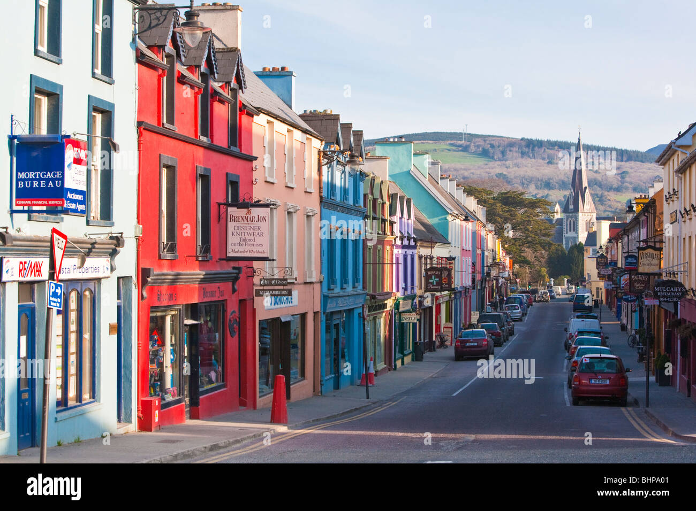Click the maroon car parked on the left
Screen dimensions: 696x511
click(x=473, y=344)
